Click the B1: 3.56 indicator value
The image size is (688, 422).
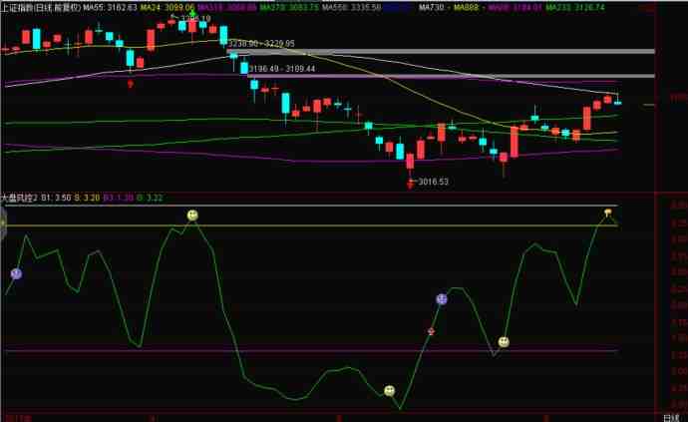pyautogui.click(x=56, y=199)
